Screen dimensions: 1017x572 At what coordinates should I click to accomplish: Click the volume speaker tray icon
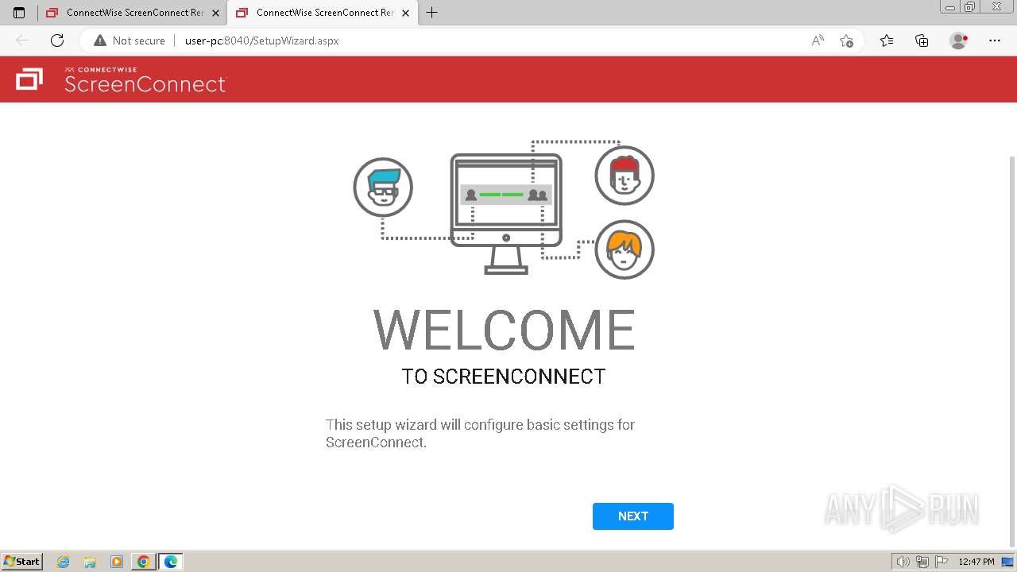click(903, 562)
